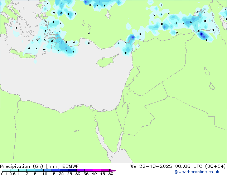Select the '0.5' legend scale label
Viewport: 227px width, 175px height.
click(13, 174)
